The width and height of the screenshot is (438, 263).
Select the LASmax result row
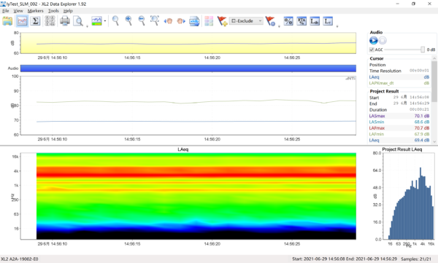399,116
